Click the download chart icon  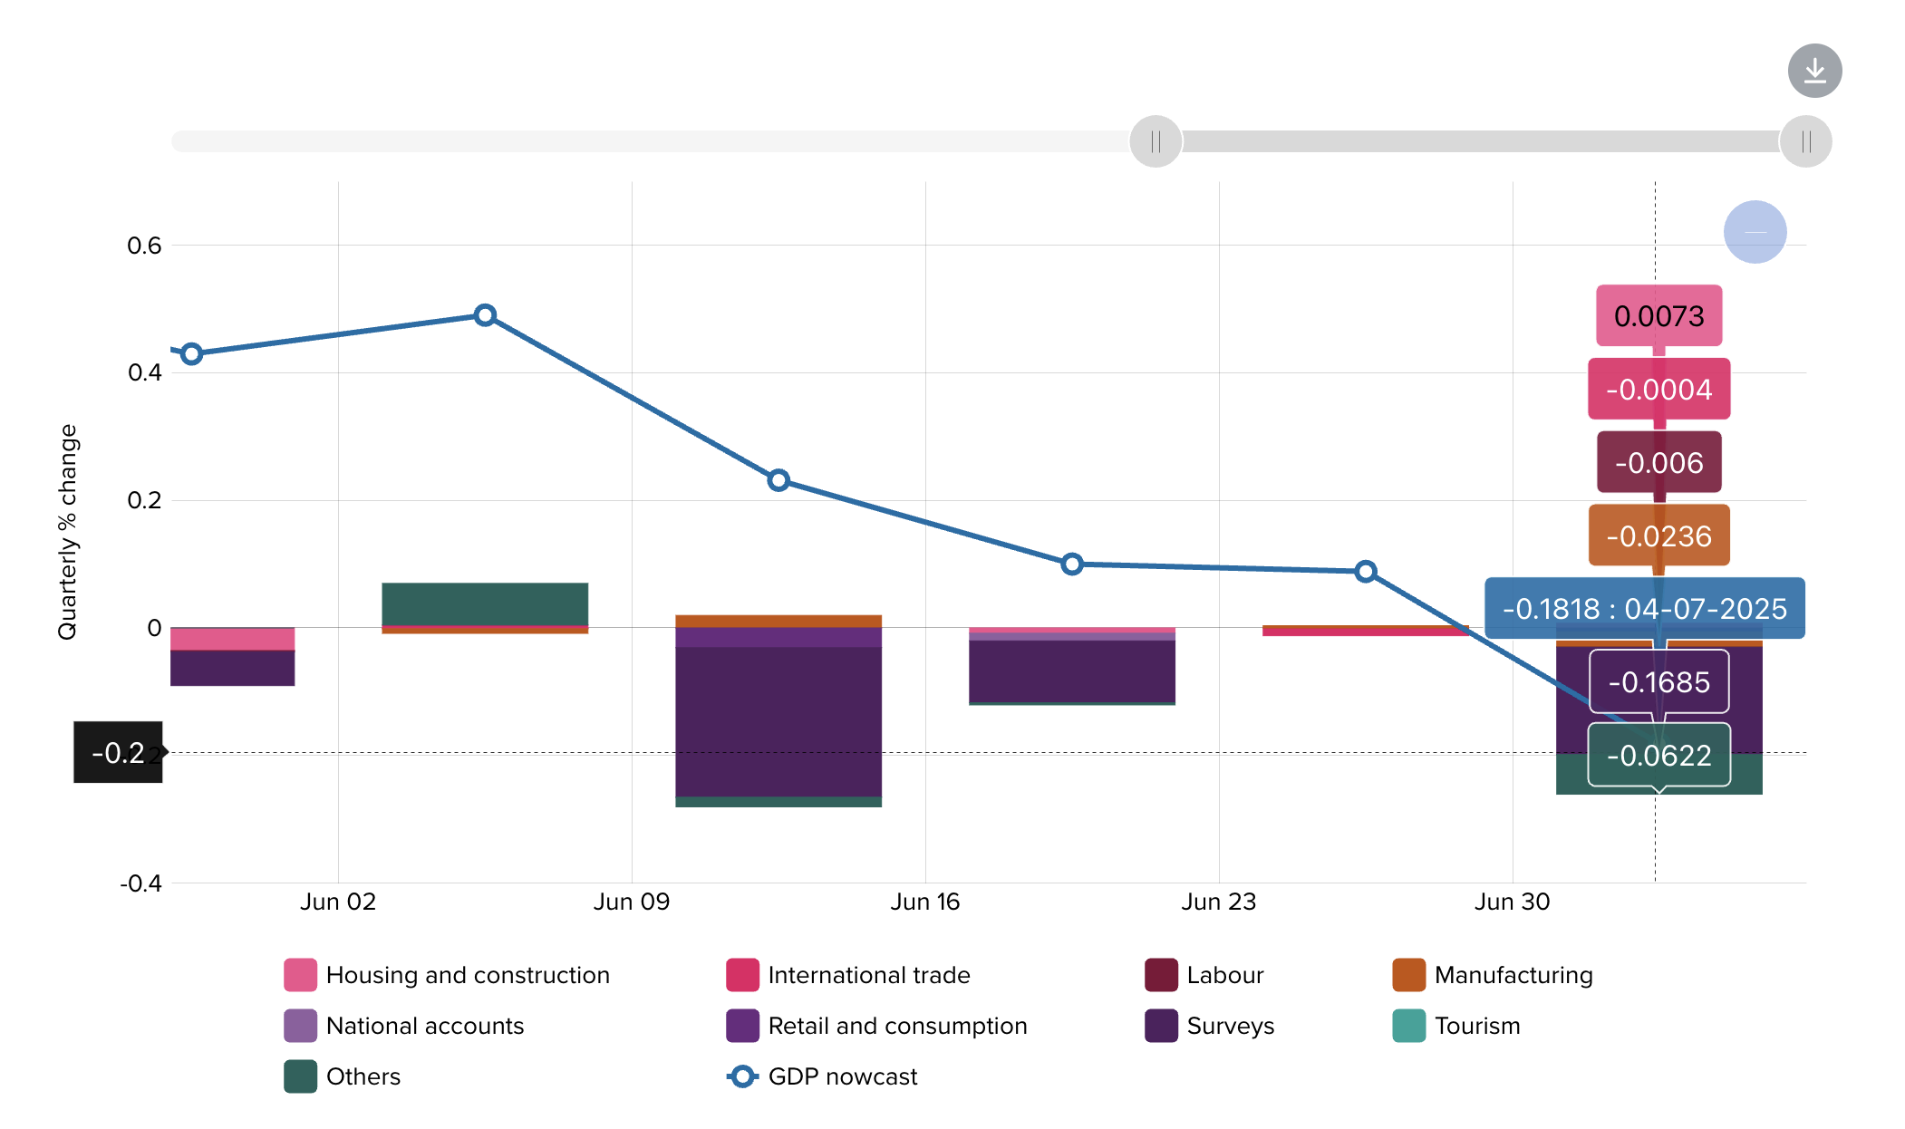coord(1814,71)
